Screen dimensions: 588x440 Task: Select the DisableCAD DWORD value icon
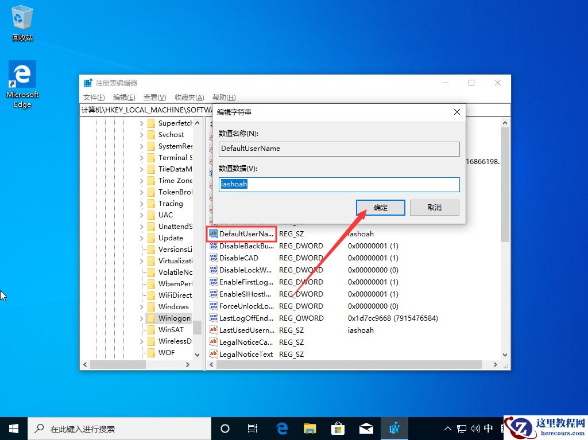point(213,258)
